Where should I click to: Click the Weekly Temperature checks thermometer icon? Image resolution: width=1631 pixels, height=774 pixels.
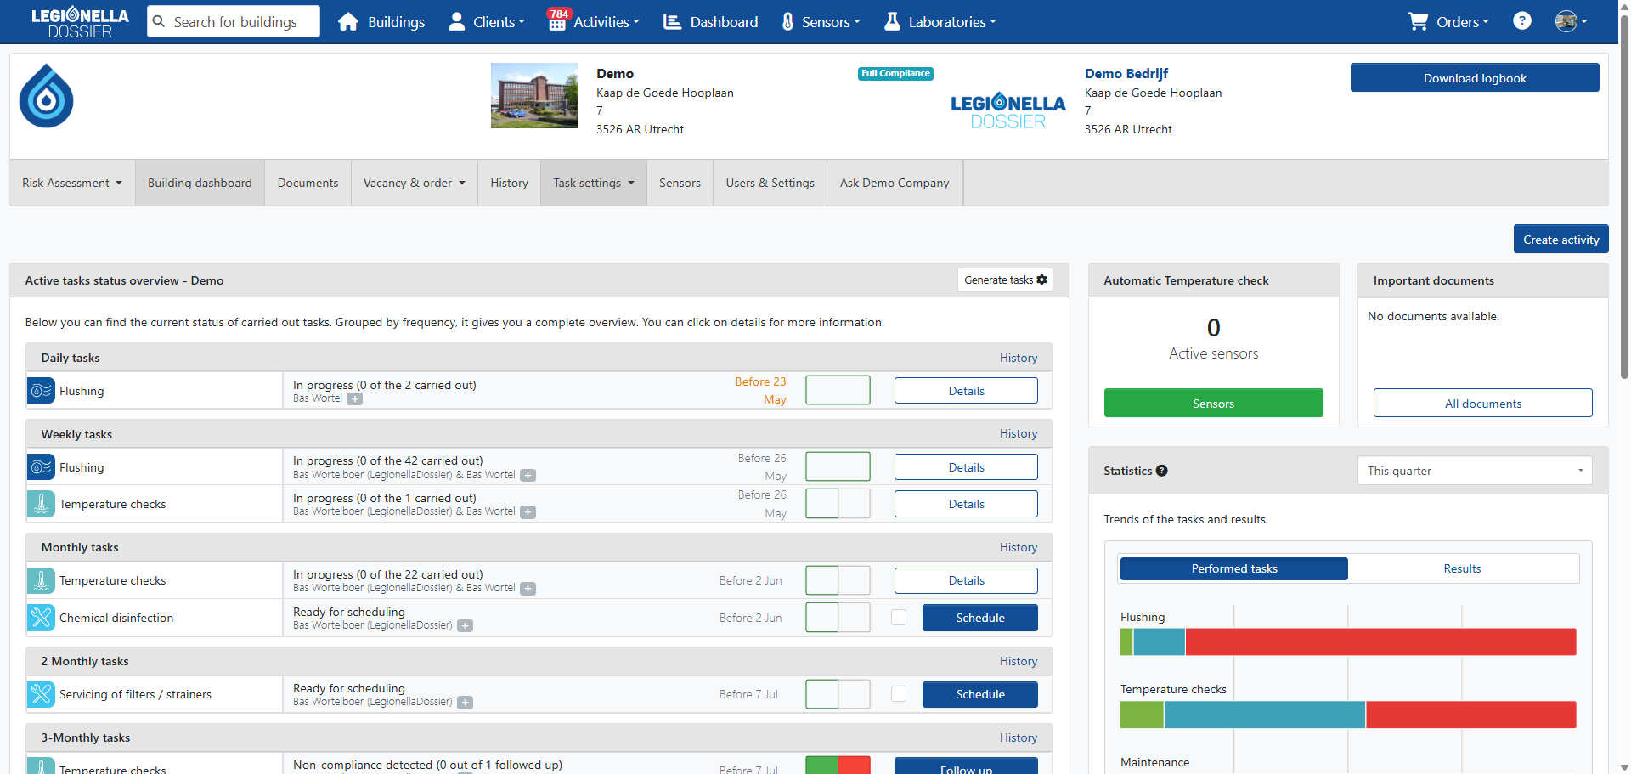pos(41,504)
